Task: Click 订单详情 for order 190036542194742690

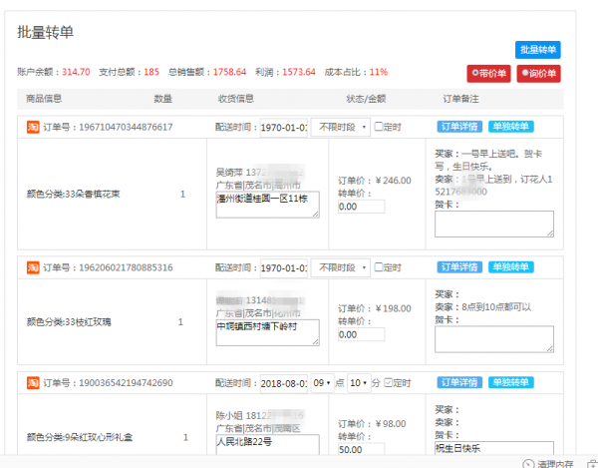Action: pyautogui.click(x=460, y=382)
